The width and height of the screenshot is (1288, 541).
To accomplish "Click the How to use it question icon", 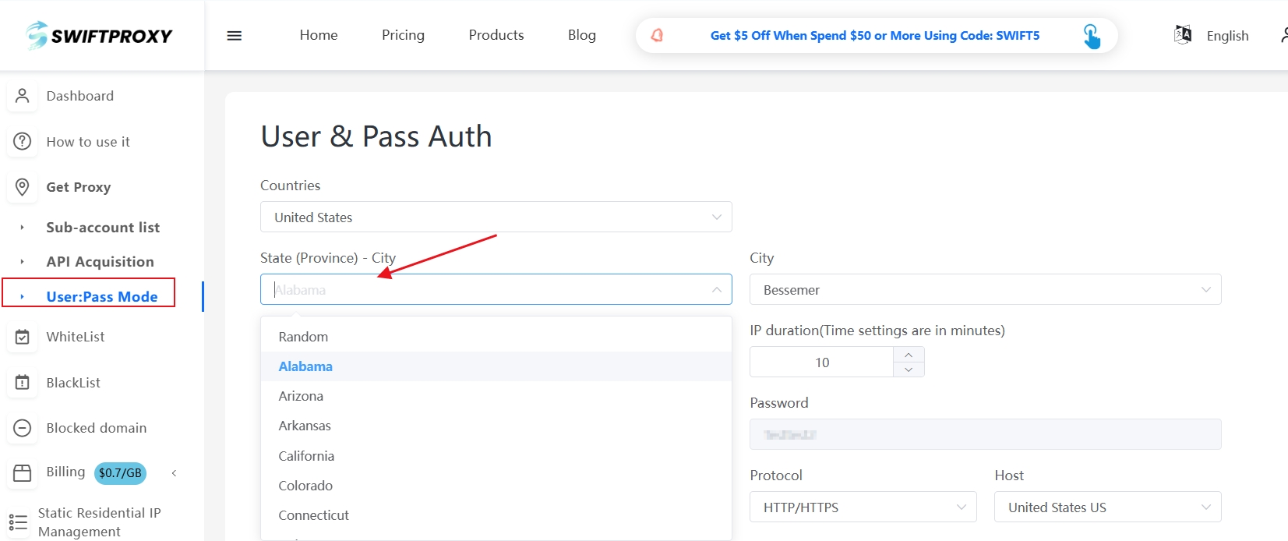I will [23, 141].
